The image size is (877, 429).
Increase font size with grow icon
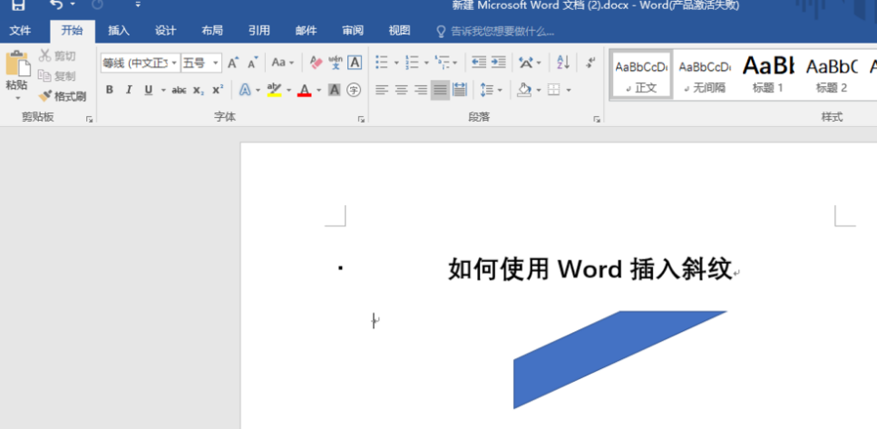click(233, 63)
